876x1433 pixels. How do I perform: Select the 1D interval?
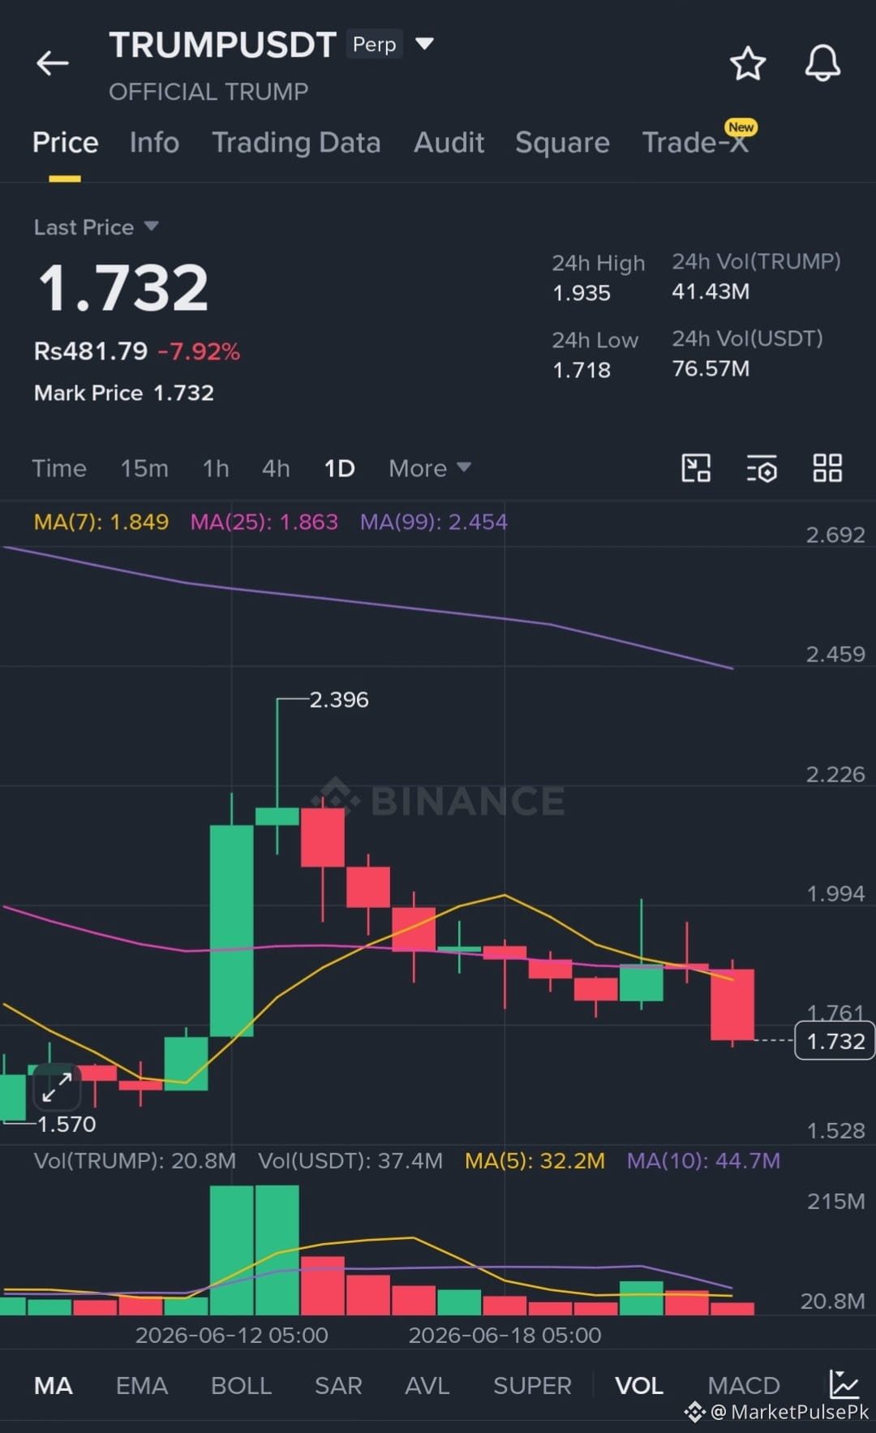pos(339,468)
